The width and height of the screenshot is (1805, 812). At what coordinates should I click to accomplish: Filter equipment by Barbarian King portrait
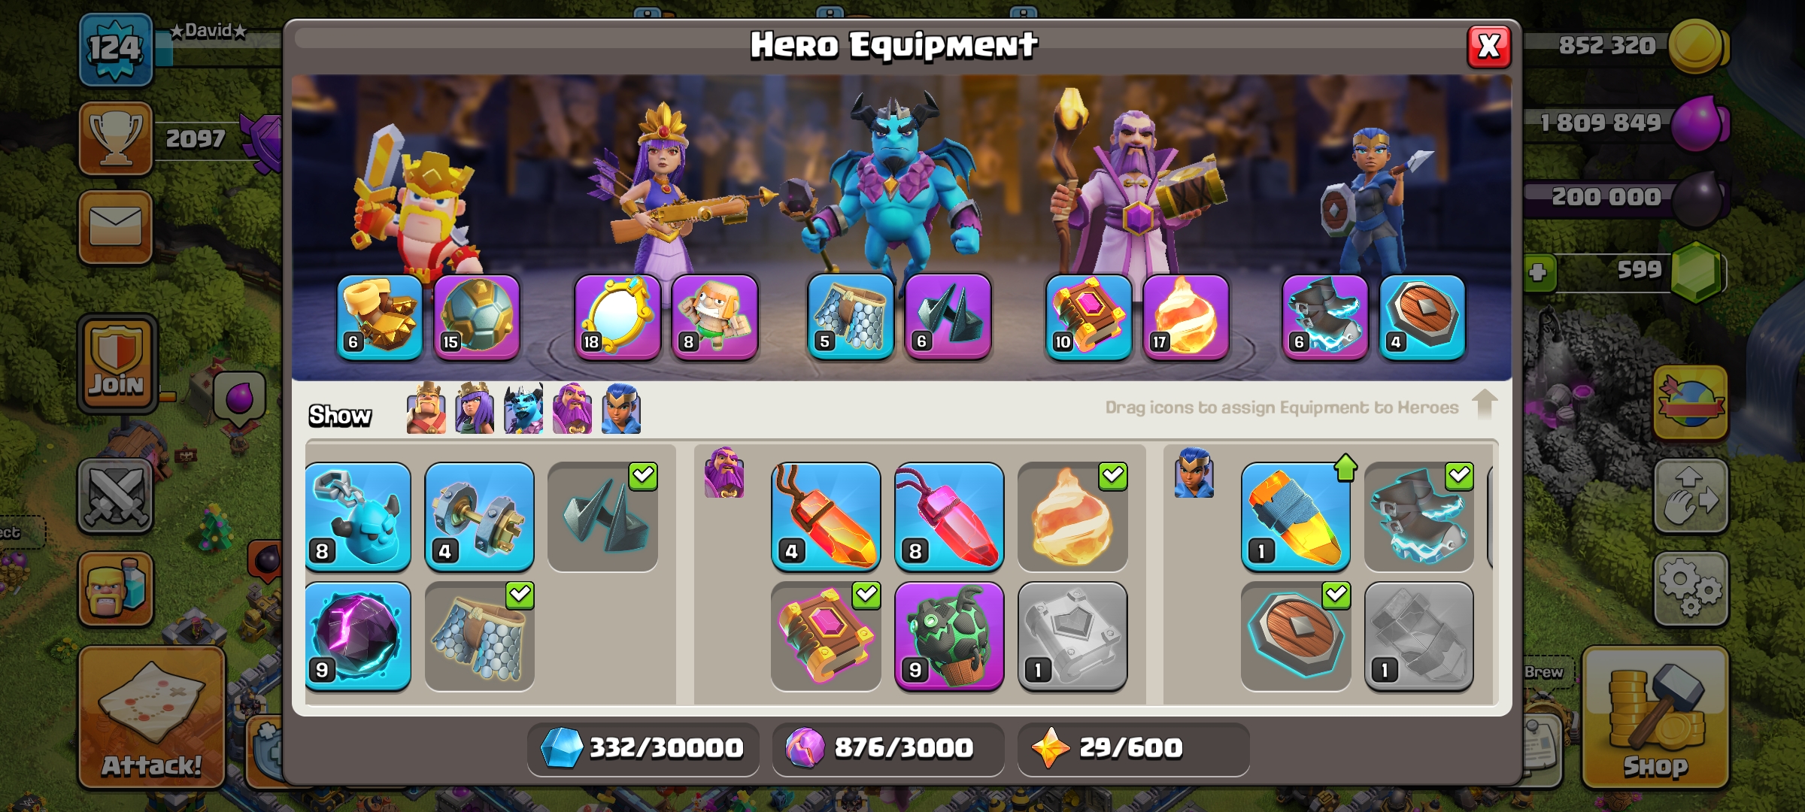tap(426, 409)
